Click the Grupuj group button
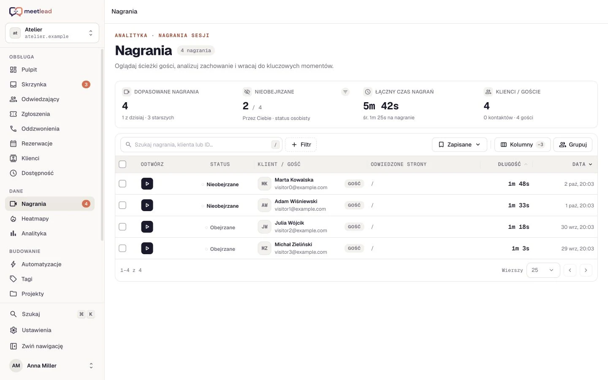The image size is (608, 380). click(x=573, y=144)
